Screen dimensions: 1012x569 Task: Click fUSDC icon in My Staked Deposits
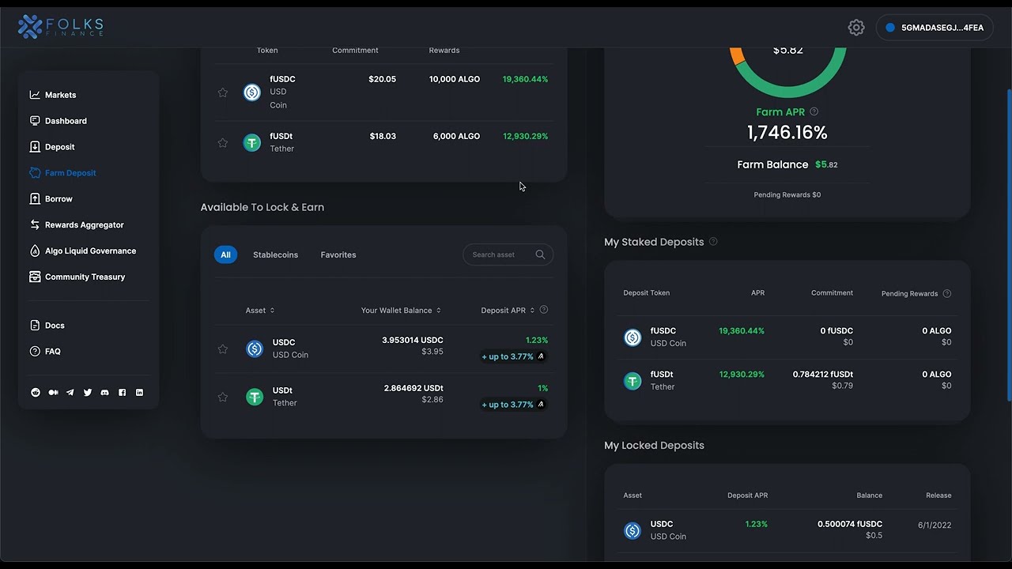tap(632, 337)
